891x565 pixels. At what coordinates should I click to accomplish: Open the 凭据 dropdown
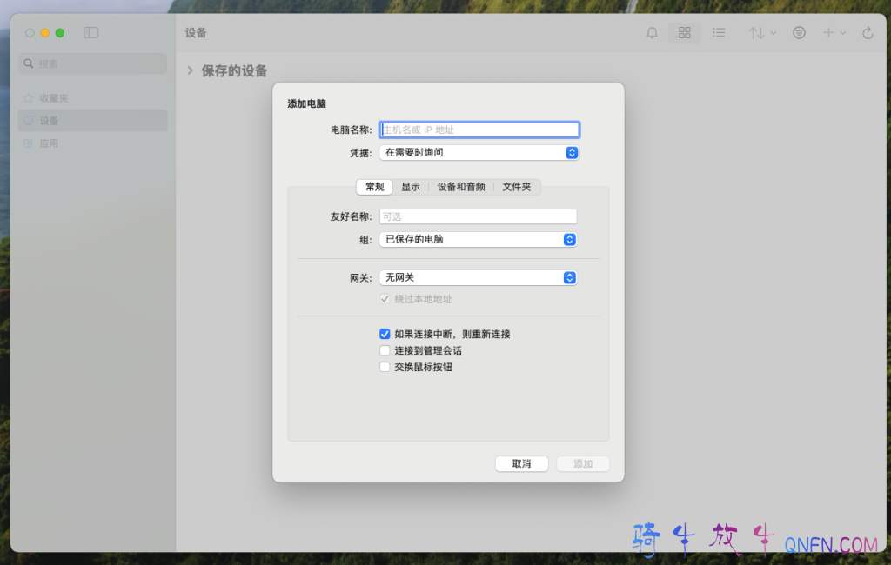point(479,153)
